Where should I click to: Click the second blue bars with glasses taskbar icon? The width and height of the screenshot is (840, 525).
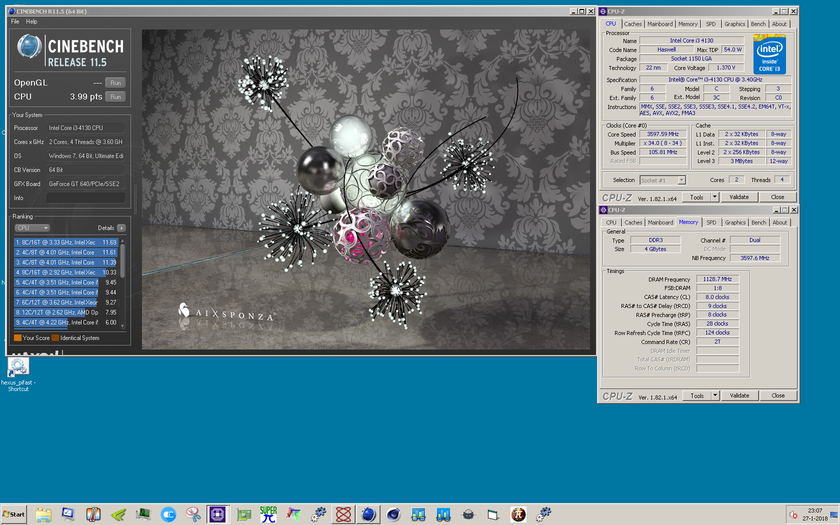coord(443,514)
